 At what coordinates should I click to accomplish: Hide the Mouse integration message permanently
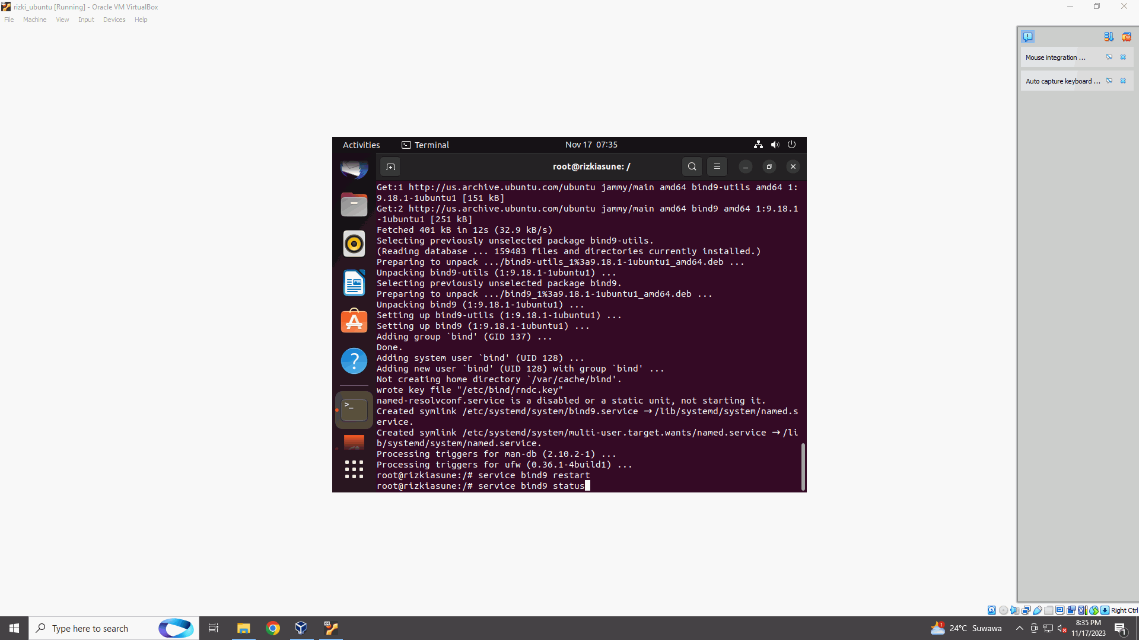pyautogui.click(x=1109, y=57)
